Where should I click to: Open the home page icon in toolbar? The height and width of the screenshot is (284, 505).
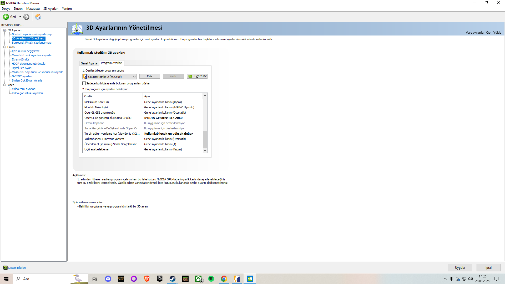(38, 17)
